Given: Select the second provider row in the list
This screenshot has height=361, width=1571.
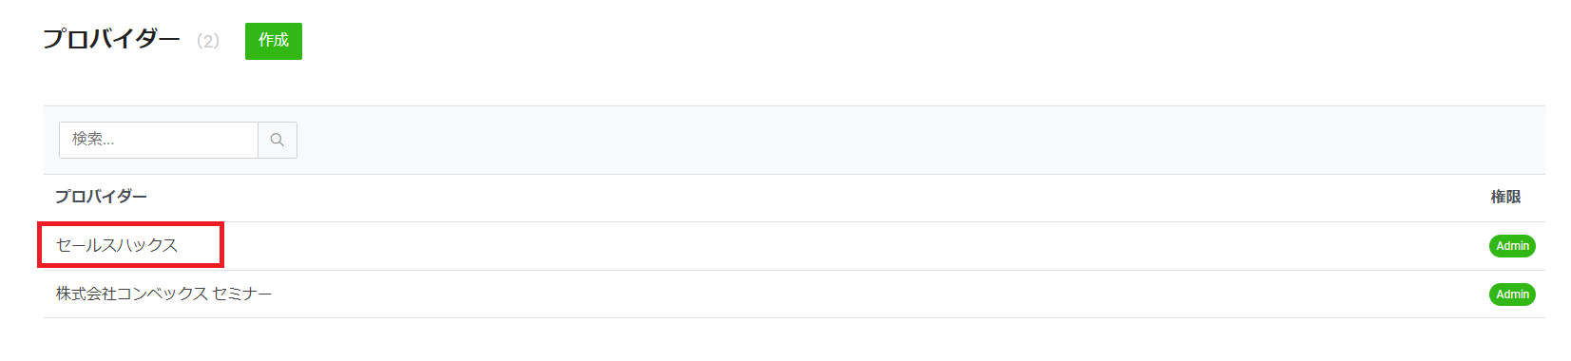Looking at the screenshot, I should (795, 294).
